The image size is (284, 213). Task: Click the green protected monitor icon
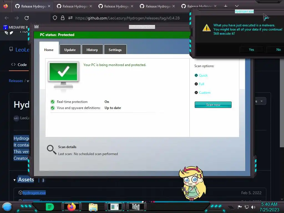[x=64, y=75]
